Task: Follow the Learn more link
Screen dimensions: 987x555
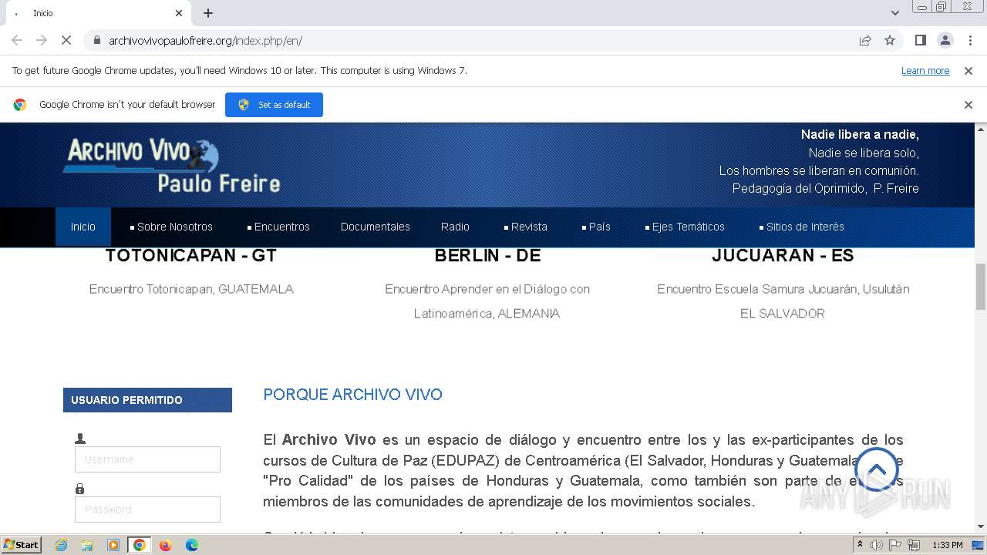Action: [925, 70]
